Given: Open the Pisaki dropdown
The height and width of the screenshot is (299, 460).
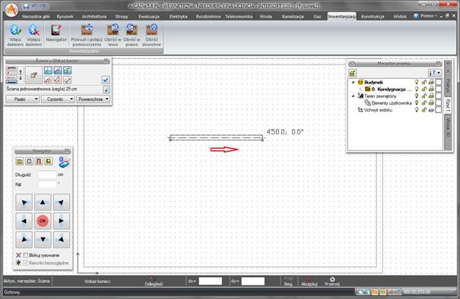Looking at the screenshot, I should [23, 99].
